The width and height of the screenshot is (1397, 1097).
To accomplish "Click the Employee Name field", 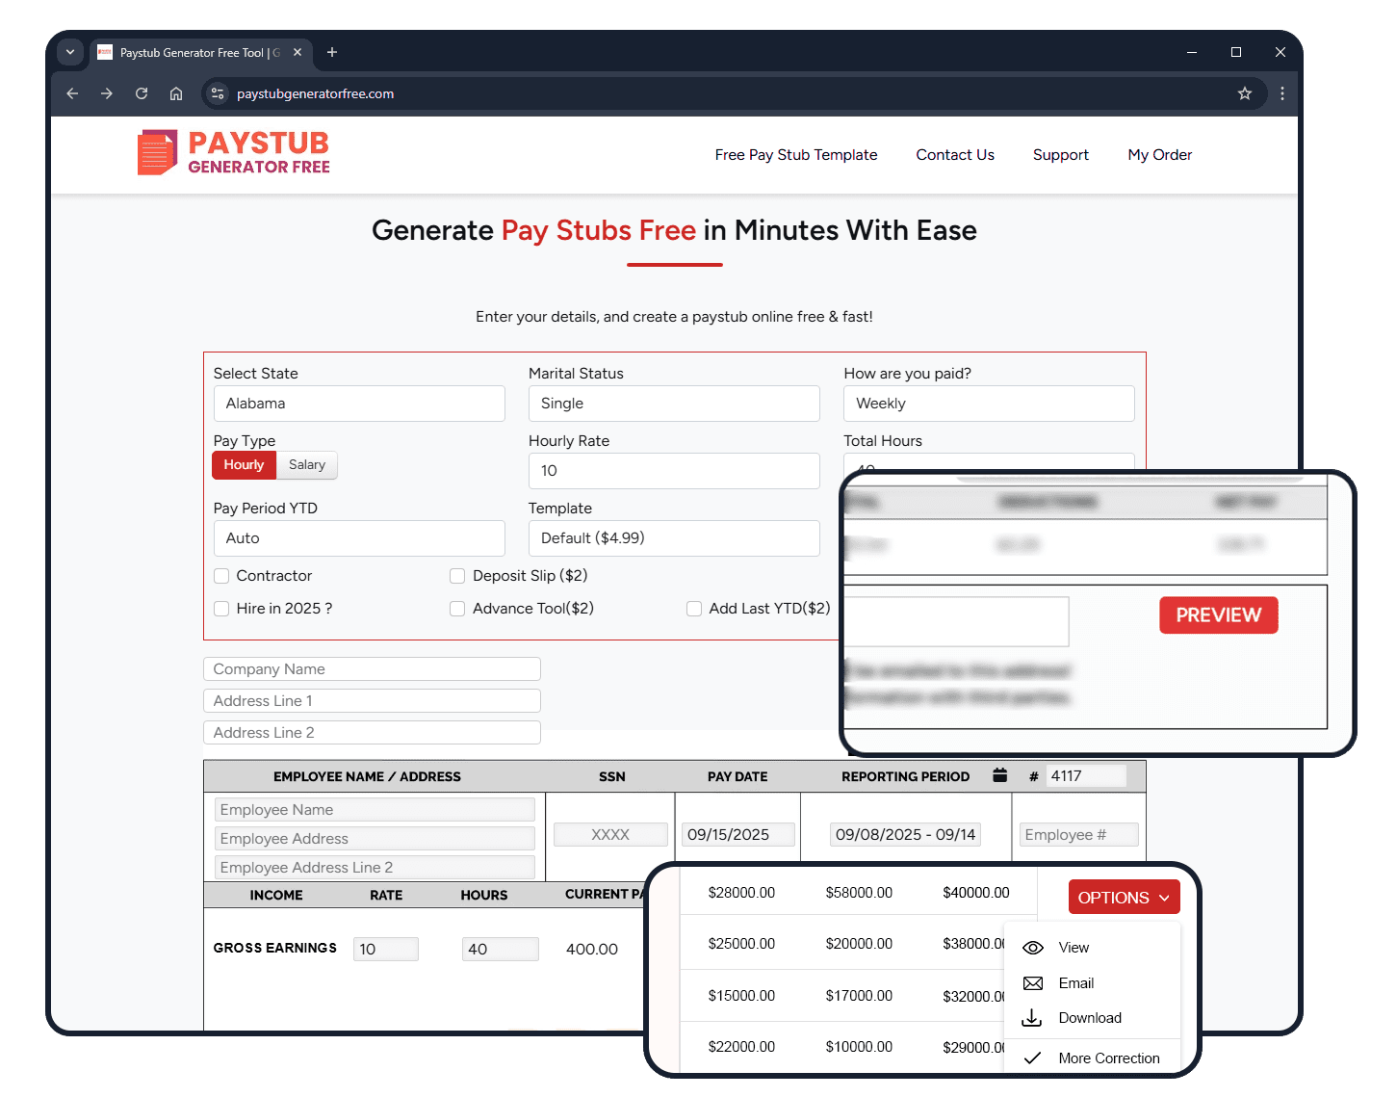I will click(375, 810).
